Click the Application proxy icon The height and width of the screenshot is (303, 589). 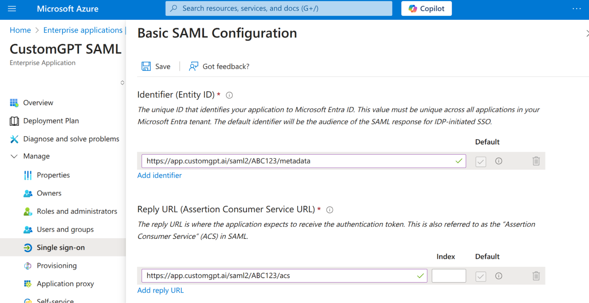(28, 284)
